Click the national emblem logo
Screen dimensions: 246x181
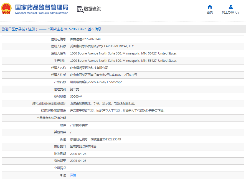pos(7,9)
